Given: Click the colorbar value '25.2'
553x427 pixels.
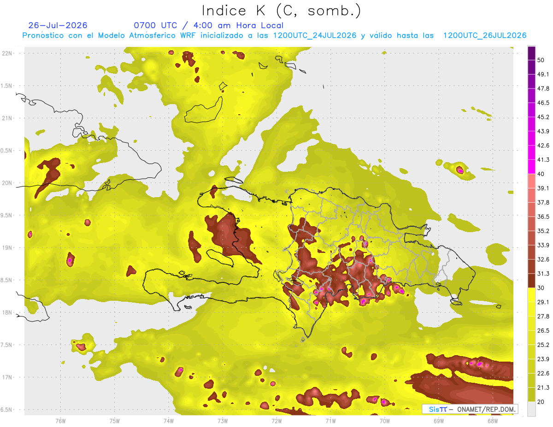Looking at the screenshot, I should (543, 345).
